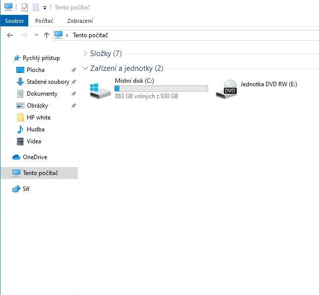Click the OneDrive cloud icon

16,157
